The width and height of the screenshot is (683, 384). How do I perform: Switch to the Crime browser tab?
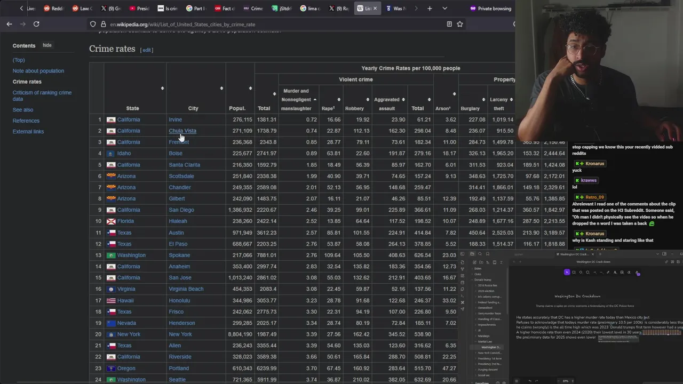tap(253, 9)
